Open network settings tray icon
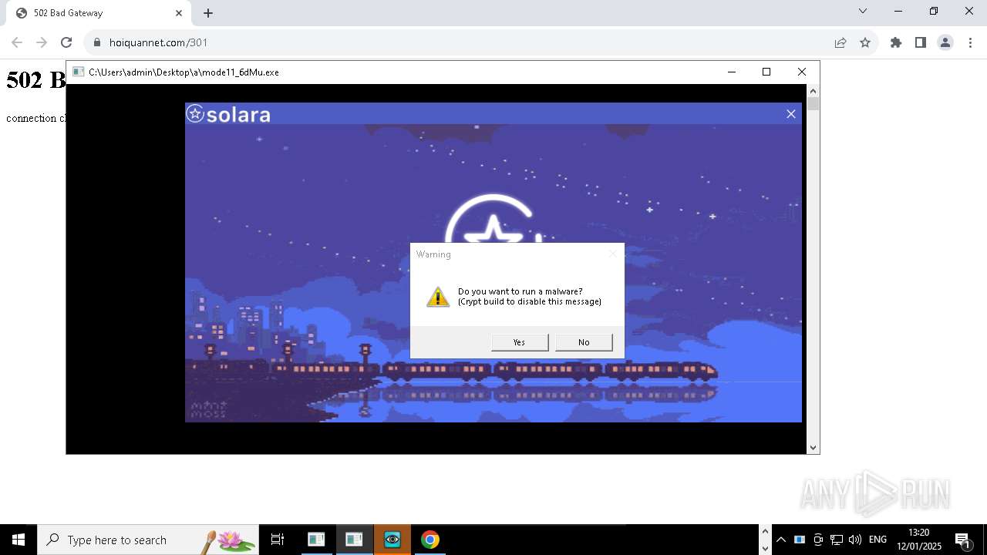Screen dimensions: 987x555 pos(836,540)
